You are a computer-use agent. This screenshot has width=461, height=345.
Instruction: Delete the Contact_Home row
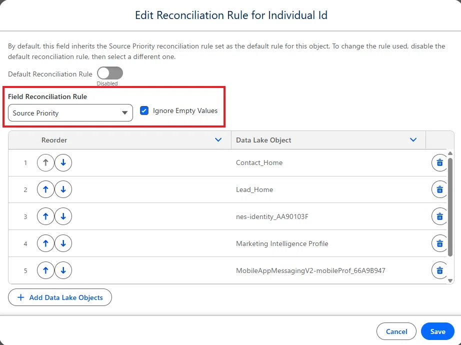pyautogui.click(x=439, y=162)
